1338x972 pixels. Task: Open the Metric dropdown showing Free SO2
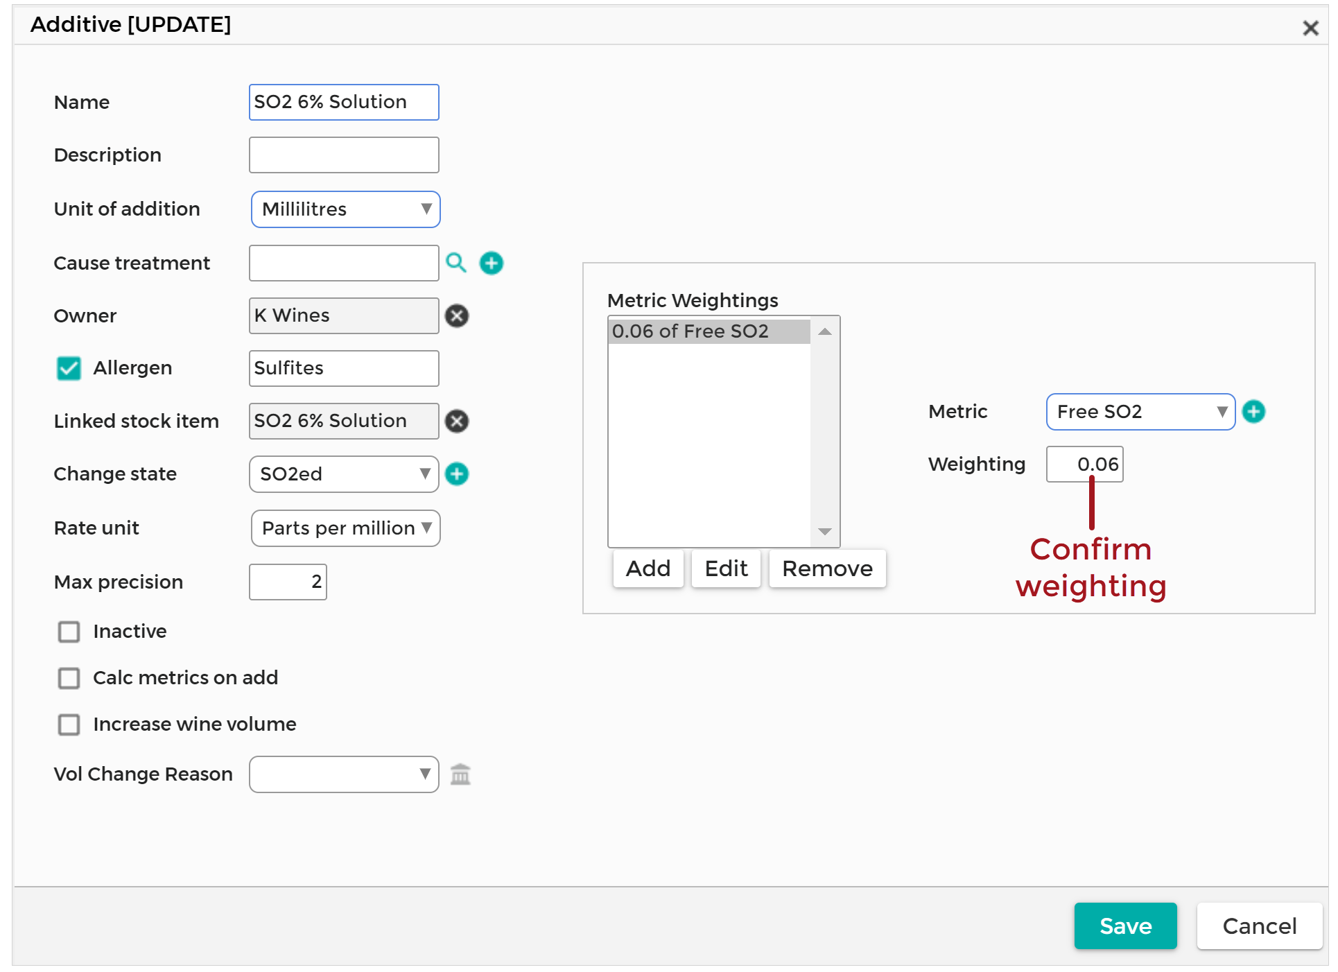pyautogui.click(x=1140, y=412)
